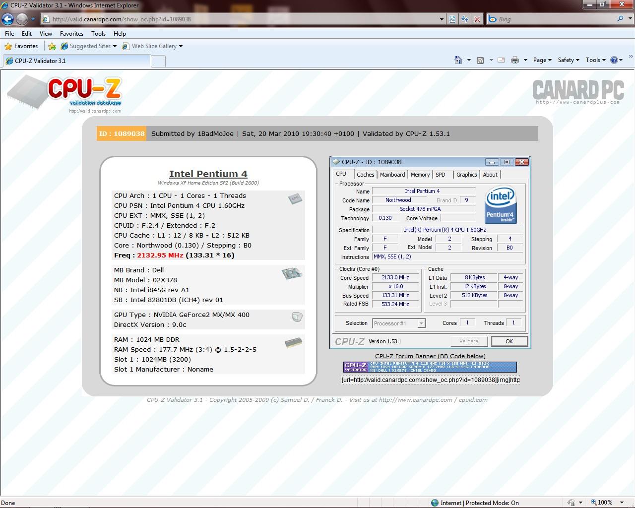The width and height of the screenshot is (635, 508).
Task: Select the CPU tab in CPU-Z window
Action: tap(341, 174)
